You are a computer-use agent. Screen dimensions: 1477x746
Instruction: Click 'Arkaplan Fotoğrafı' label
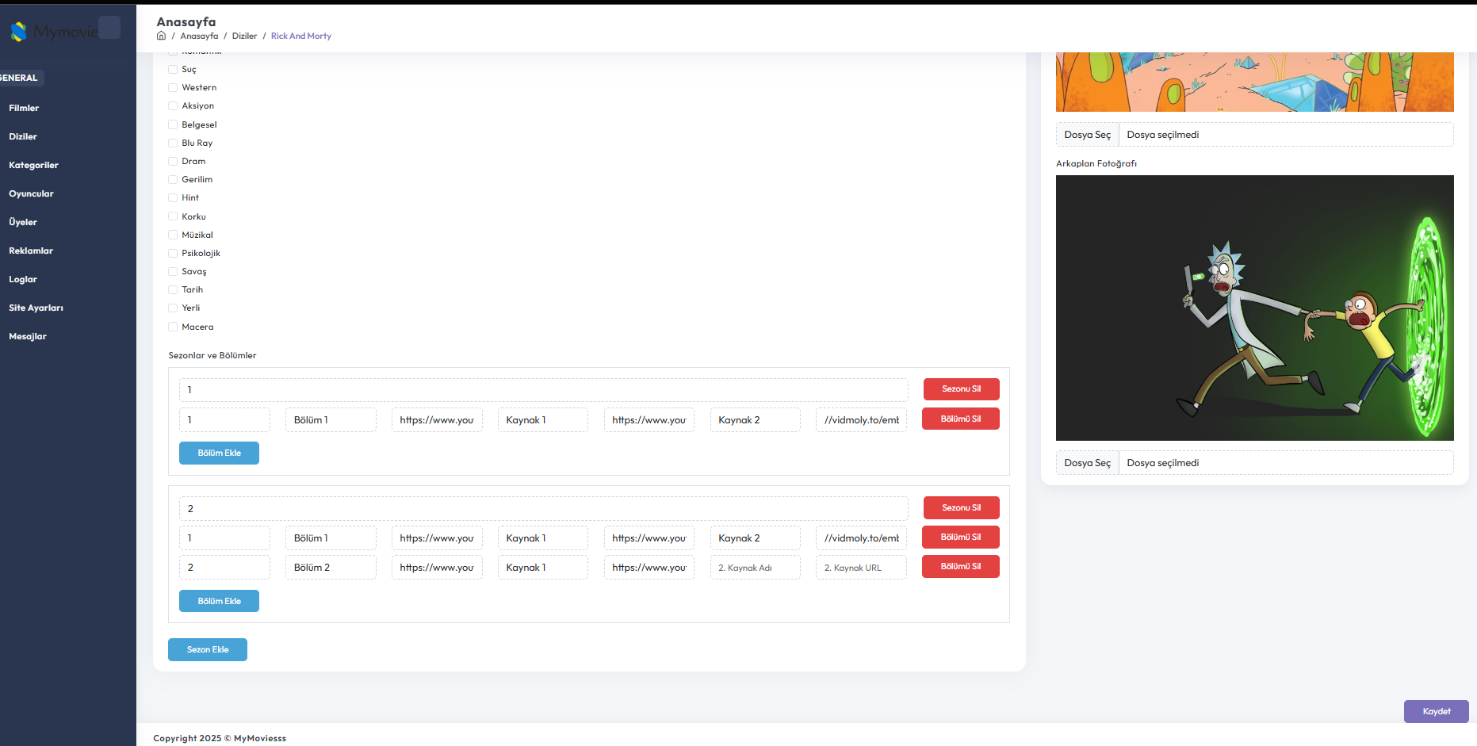[1096, 163]
